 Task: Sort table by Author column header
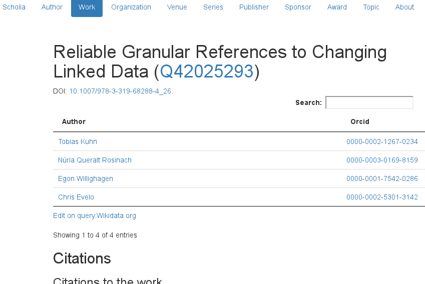point(74,121)
